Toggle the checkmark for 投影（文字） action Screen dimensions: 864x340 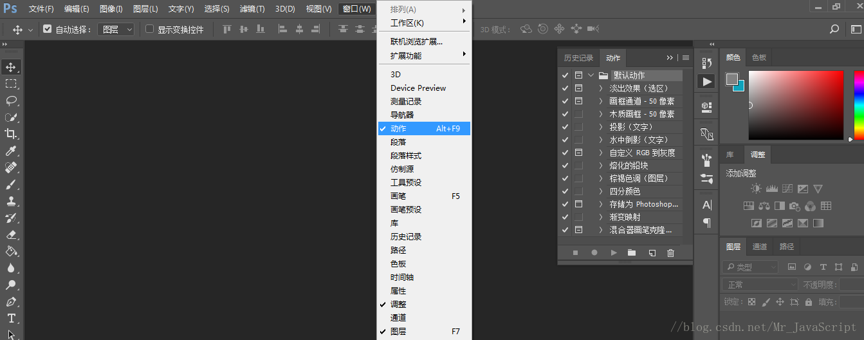click(565, 127)
